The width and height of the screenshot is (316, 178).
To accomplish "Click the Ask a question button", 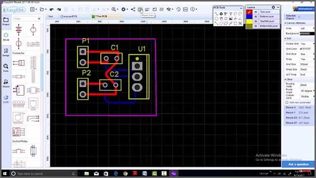I will tap(298, 164).
